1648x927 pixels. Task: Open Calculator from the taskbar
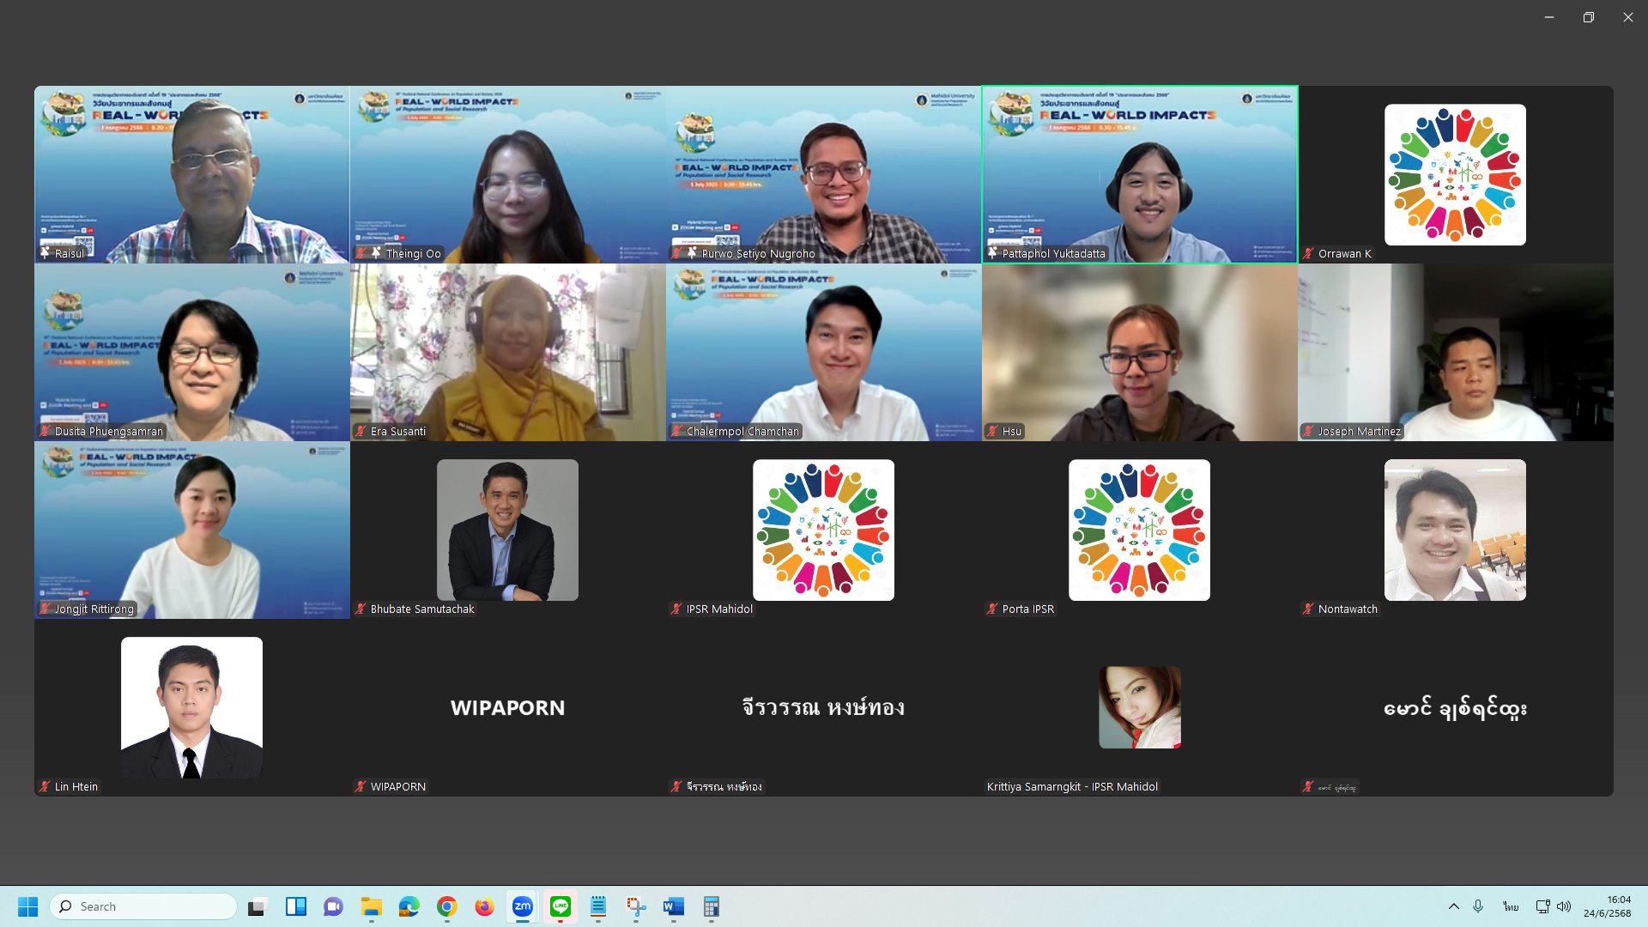712,906
